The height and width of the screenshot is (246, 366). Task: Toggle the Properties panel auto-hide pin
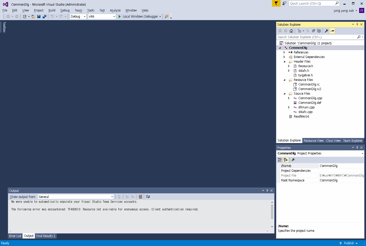point(357,148)
